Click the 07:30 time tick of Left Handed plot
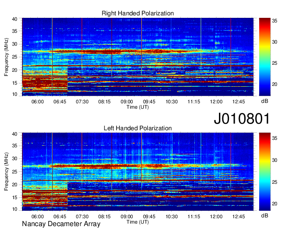This screenshot has height=229, width=282. coord(82,217)
